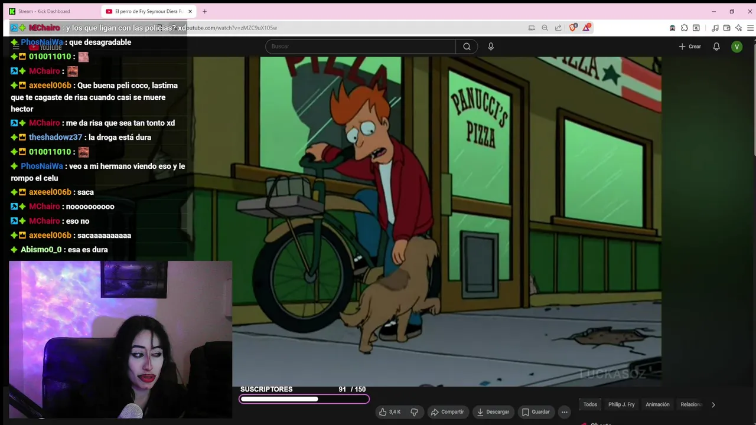This screenshot has height=425, width=756.
Task: Click the pinned extension icon left of the puzzle icon
Action: [672, 28]
